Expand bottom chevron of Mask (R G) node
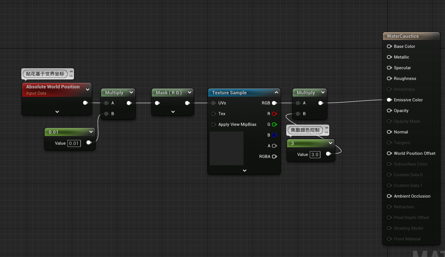 pyautogui.click(x=173, y=112)
